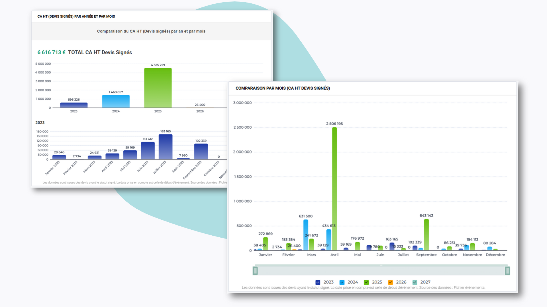Select the 2024 light-blue yearly bar

pyautogui.click(x=116, y=101)
